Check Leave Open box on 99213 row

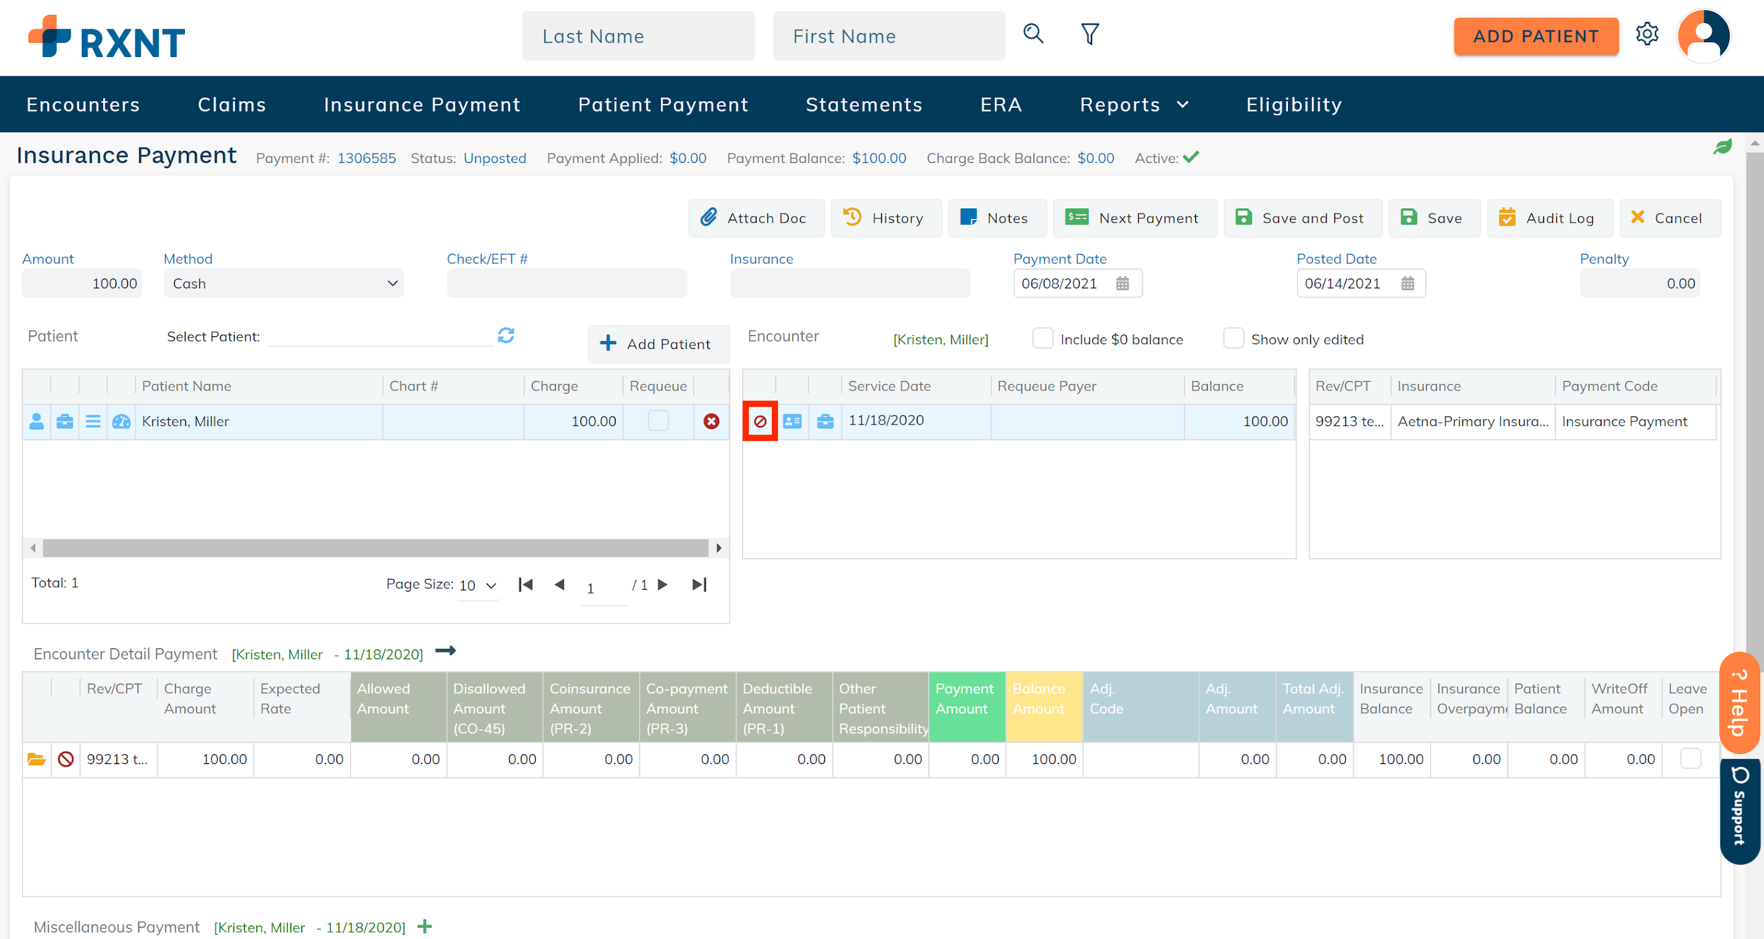point(1691,759)
